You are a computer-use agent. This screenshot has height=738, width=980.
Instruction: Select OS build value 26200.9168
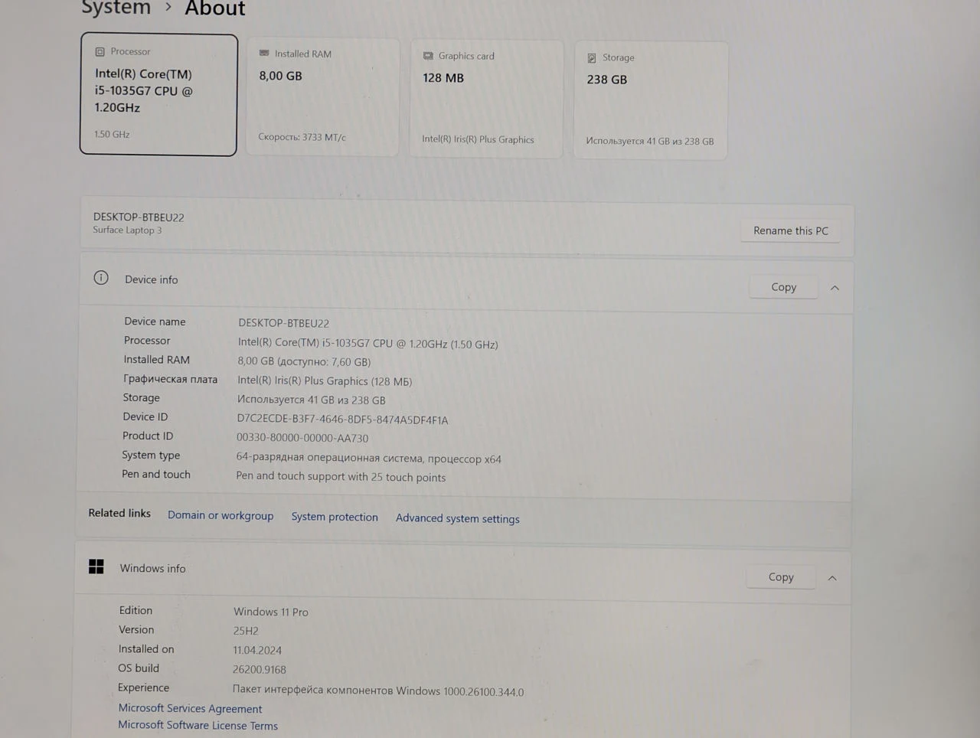click(260, 669)
